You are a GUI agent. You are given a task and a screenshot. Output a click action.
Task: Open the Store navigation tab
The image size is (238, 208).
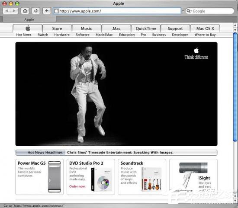[x=57, y=29]
